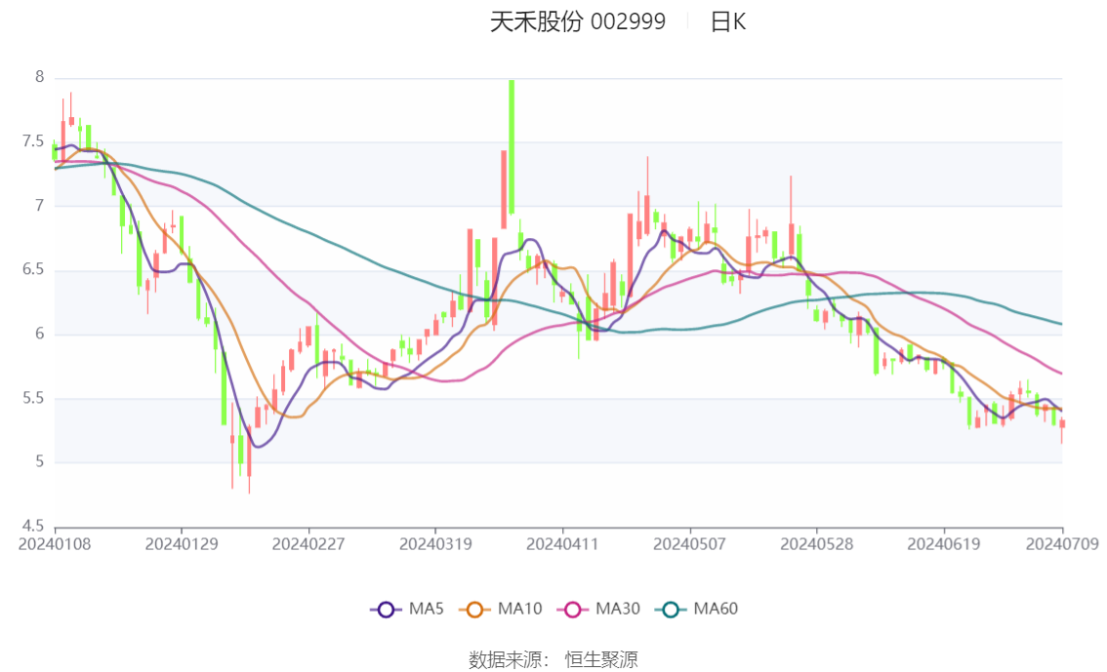Viewport: 1107px width, 672px height.
Task: Click the 7 price axis label
Action: [x=39, y=206]
